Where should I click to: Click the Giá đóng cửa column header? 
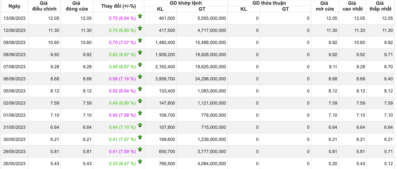(77, 6)
